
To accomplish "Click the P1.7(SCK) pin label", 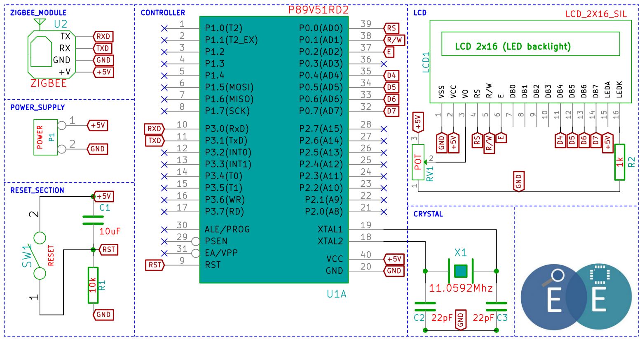I will click(227, 111).
